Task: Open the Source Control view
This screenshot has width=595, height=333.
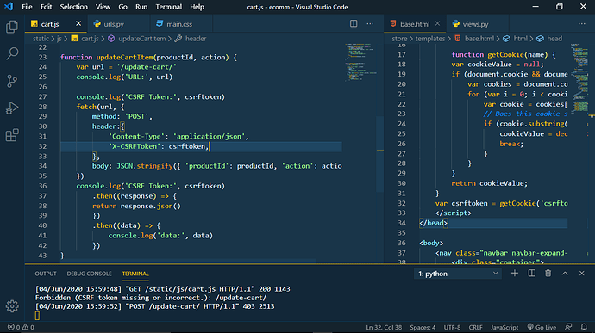Action: 12,81
